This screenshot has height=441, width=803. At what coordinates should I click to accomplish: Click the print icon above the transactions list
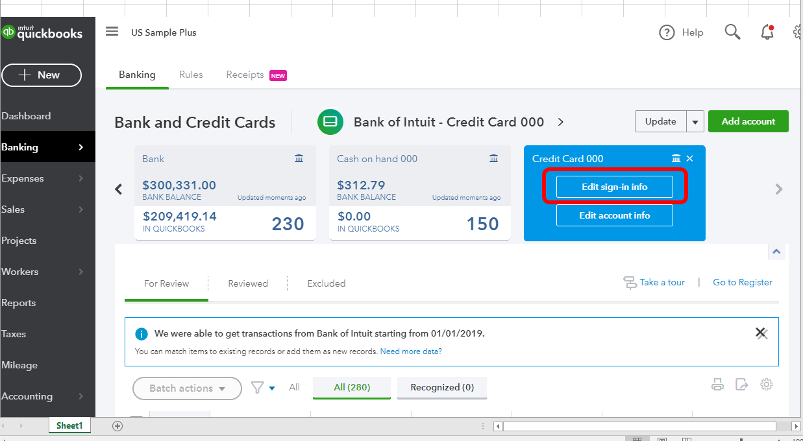(717, 384)
